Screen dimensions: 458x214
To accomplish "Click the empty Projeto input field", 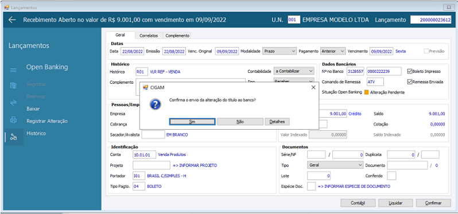I will (x=152, y=165).
